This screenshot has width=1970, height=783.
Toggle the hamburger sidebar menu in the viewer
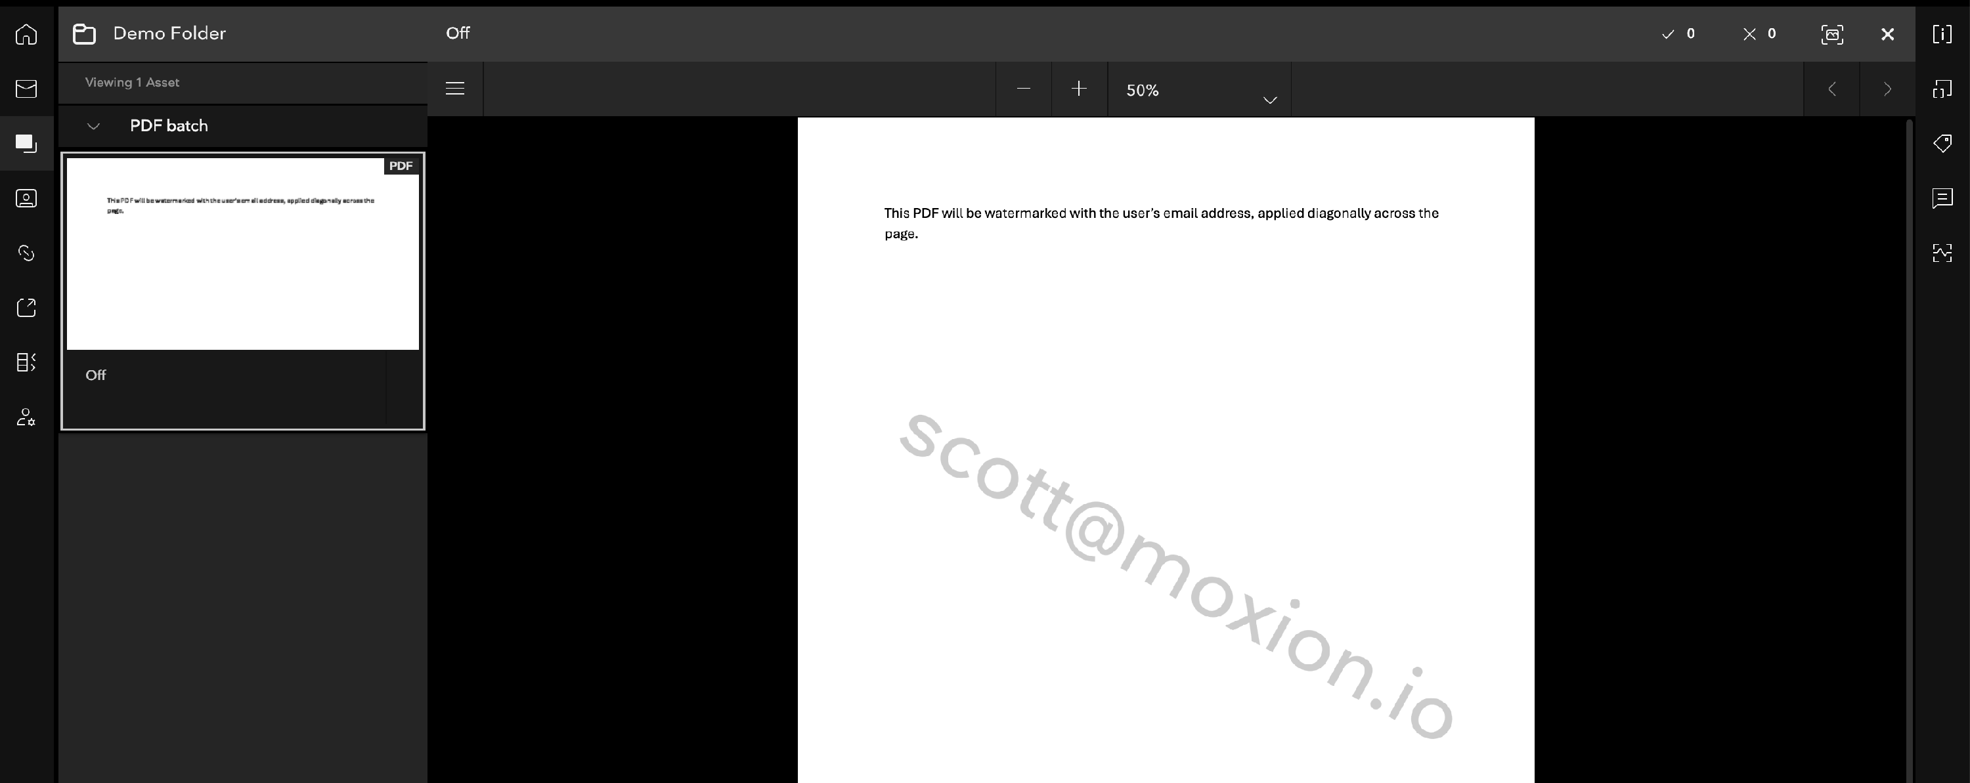pyautogui.click(x=455, y=89)
